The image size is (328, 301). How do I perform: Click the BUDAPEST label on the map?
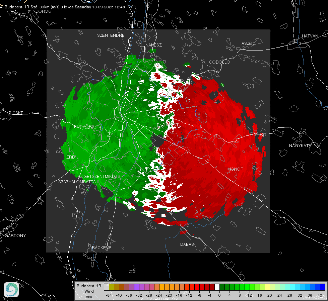(168, 125)
